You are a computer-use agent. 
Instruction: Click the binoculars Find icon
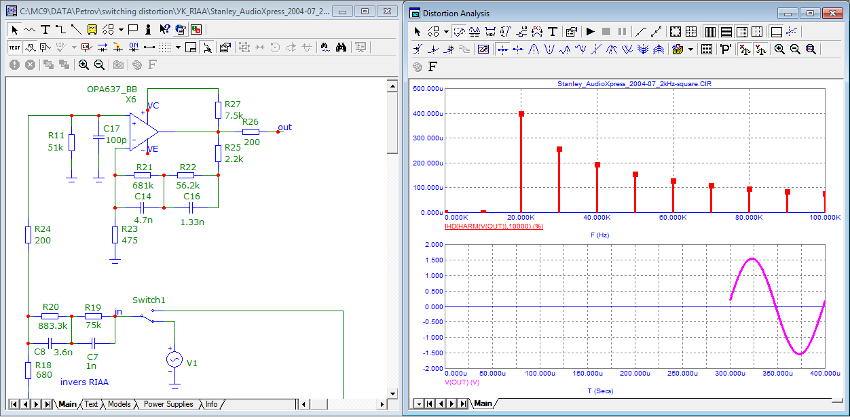coord(341,47)
